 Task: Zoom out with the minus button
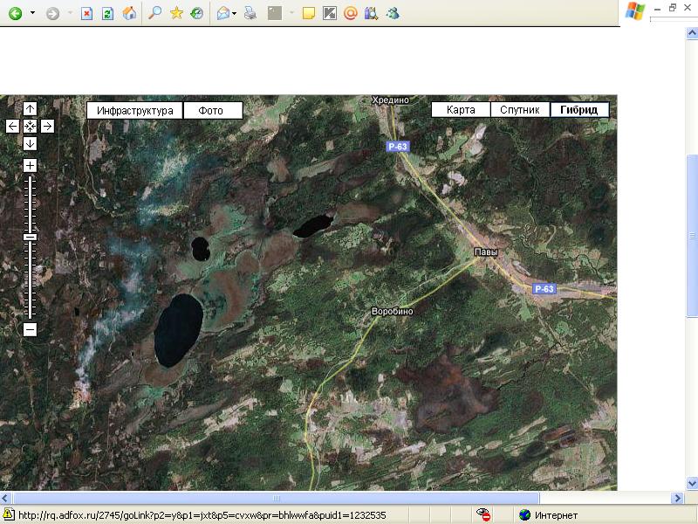[x=30, y=329]
